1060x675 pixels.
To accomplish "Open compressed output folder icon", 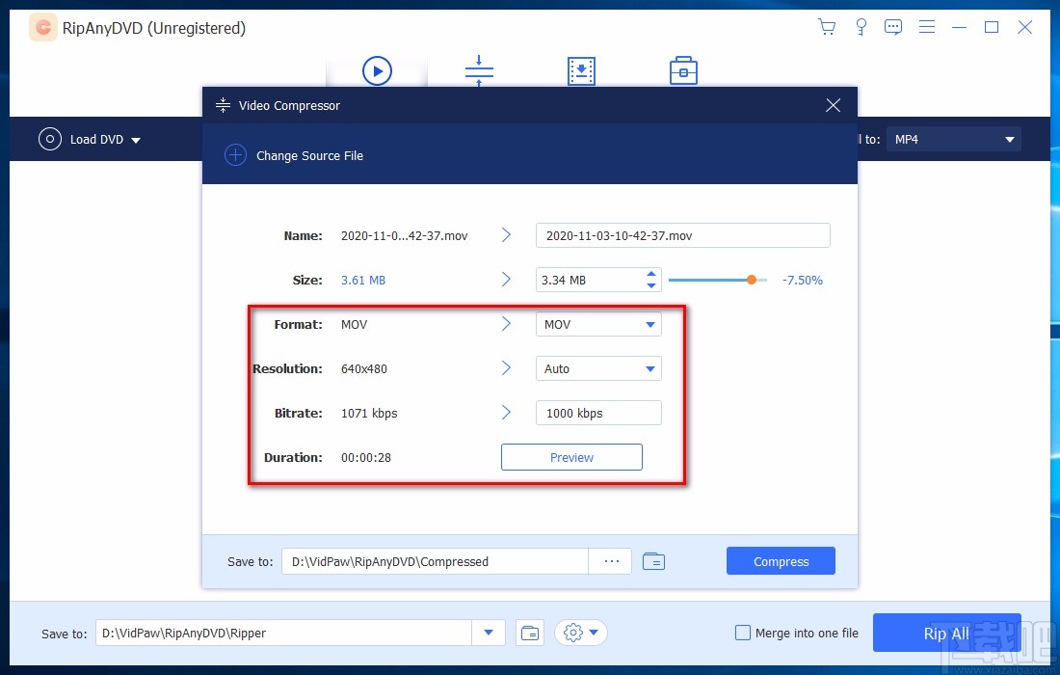I will click(x=653, y=561).
